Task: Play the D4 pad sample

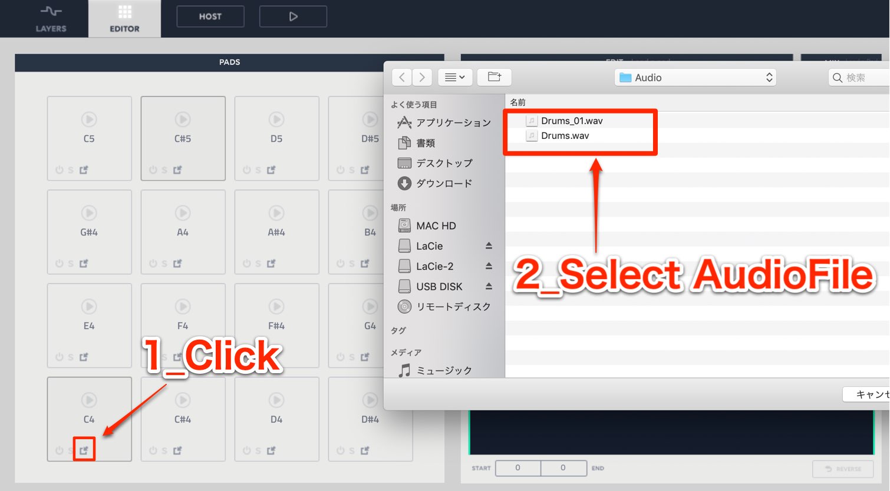Action: (x=276, y=400)
